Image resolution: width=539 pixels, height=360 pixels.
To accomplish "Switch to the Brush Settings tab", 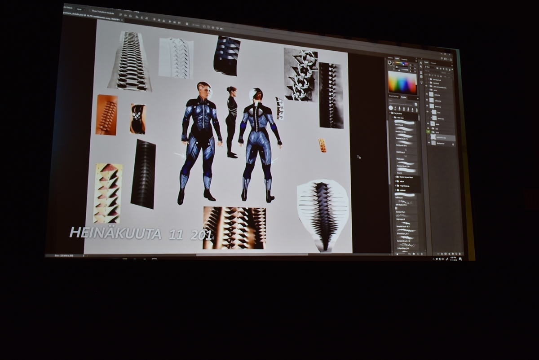I will (394, 96).
